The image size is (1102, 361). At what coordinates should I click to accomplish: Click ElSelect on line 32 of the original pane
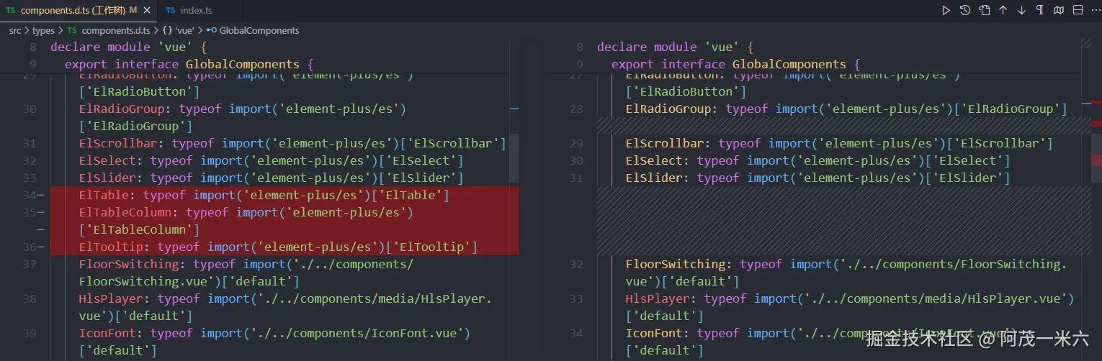[107, 160]
